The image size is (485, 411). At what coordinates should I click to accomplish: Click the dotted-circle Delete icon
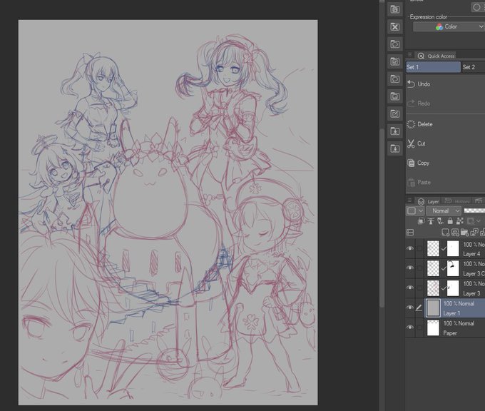[411, 124]
